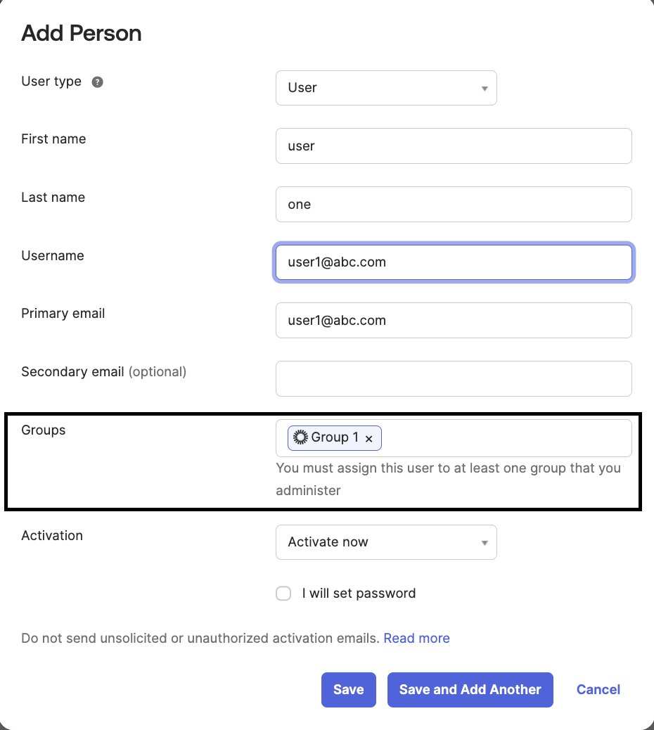
Task: Cancel the Add Person dialog
Action: 598,689
